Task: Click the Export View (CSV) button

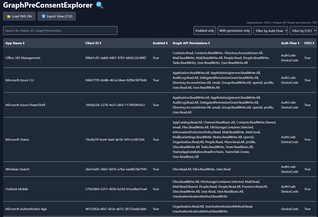Action: pyautogui.click(x=57, y=16)
